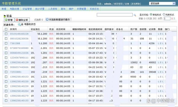Sort by the 状态 column header
Screen dimensions: 178x107
51,29
